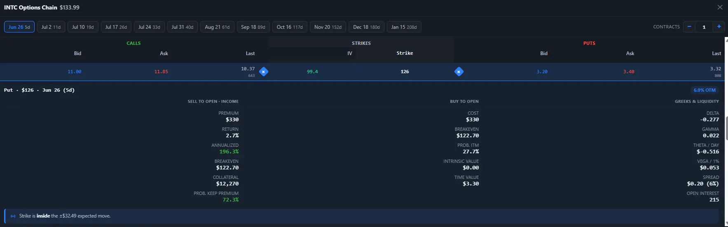Select the Dec 18 180d expiration
Viewport: 728px width, 227px height.
(x=366, y=27)
